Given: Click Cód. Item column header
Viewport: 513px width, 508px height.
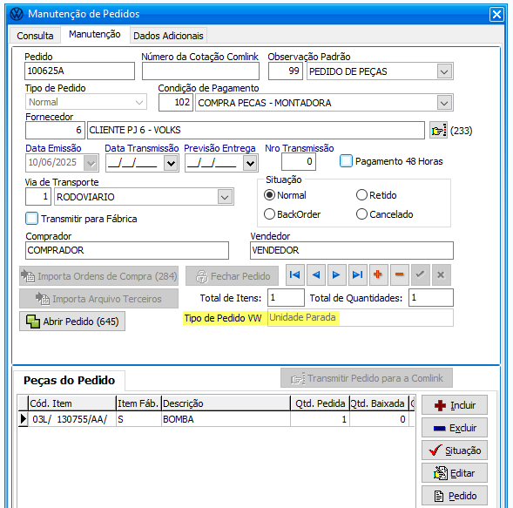Looking at the screenshot, I should [72, 403].
